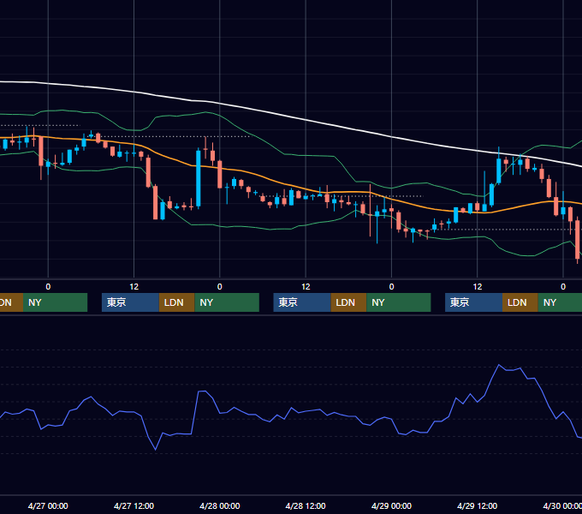582x514 pixels.
Task: Click the 4/29 12:00 date label
Action: click(478, 505)
